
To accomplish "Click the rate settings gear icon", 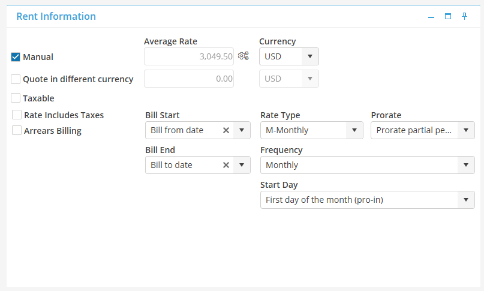I will [x=243, y=56].
